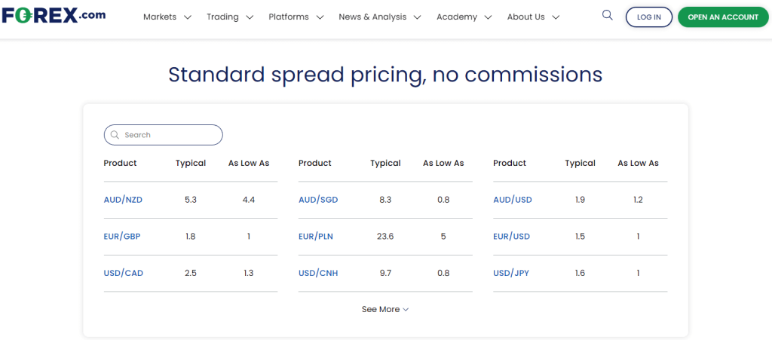Select the 1.6 typical spread for USD/JPY
The height and width of the screenshot is (340, 772).
click(580, 273)
